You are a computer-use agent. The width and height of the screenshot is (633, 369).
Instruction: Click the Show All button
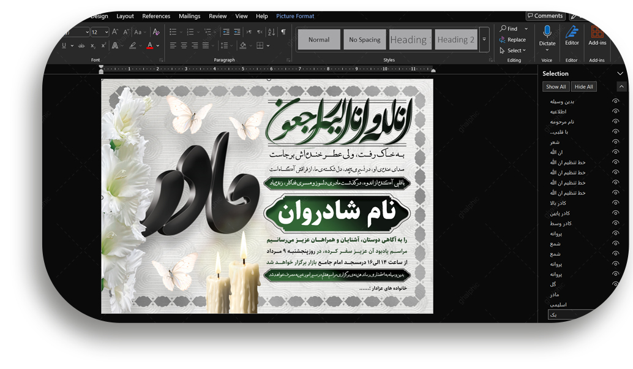pyautogui.click(x=556, y=87)
